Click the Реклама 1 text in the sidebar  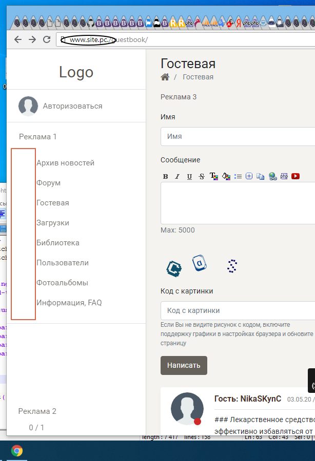click(37, 137)
